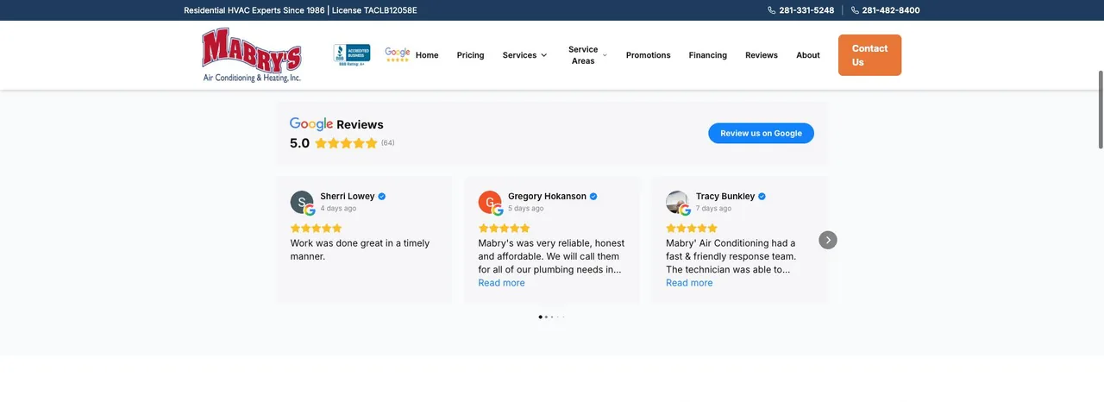Call phone number 281-331-5248
The height and width of the screenshot is (402, 1104).
(806, 10)
